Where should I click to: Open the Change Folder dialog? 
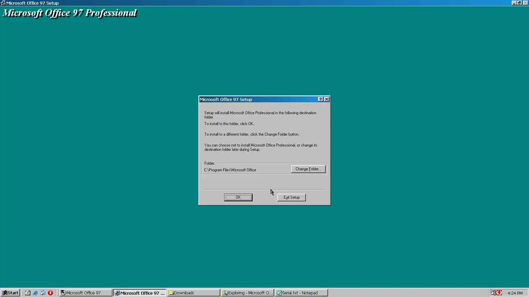click(x=308, y=169)
